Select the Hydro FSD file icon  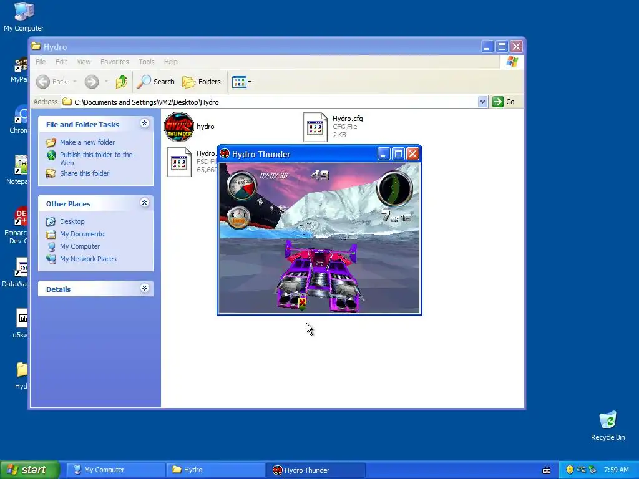179,162
